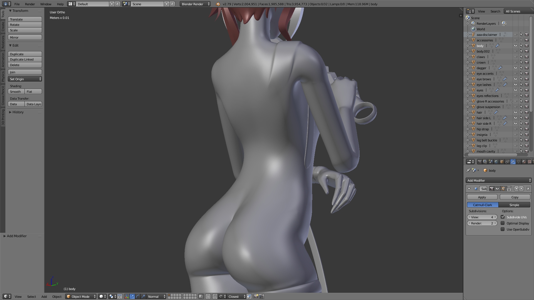
Task: Toggle Subsurf modifier viewport eye icon
Action: pos(497,189)
